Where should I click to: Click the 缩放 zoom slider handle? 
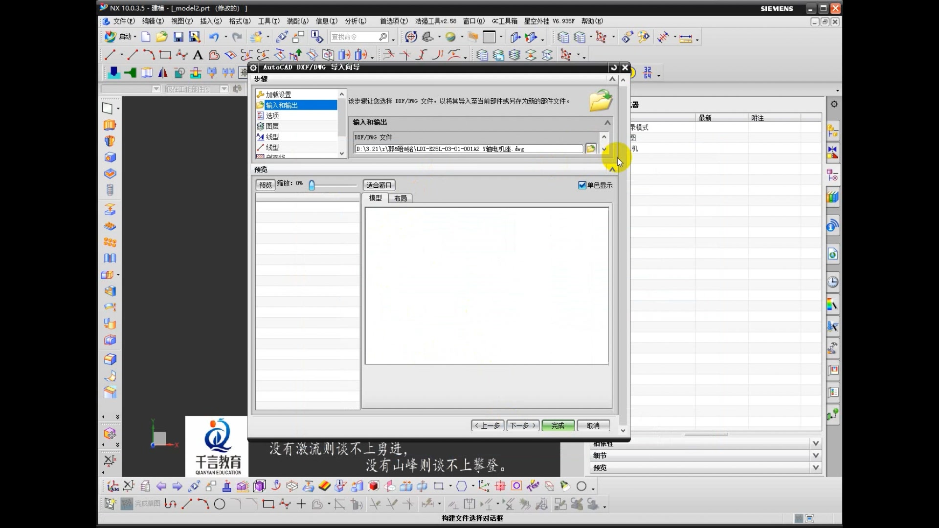coord(312,185)
